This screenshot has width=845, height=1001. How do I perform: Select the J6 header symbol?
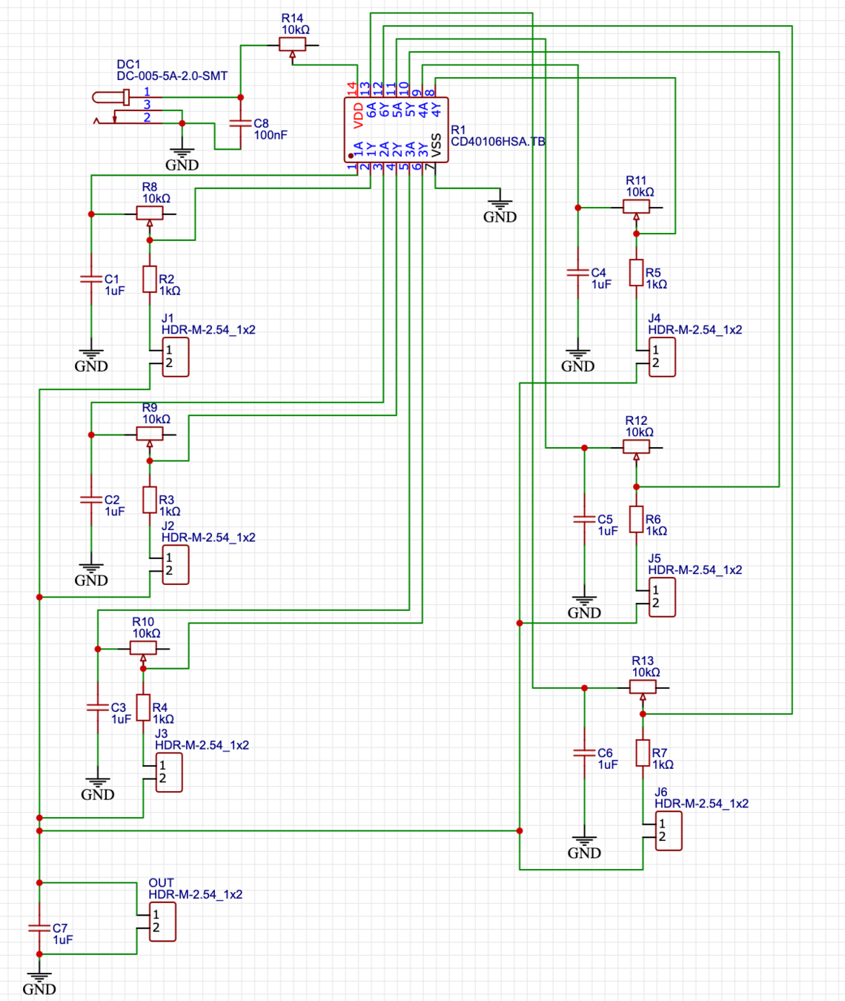pyautogui.click(x=669, y=830)
